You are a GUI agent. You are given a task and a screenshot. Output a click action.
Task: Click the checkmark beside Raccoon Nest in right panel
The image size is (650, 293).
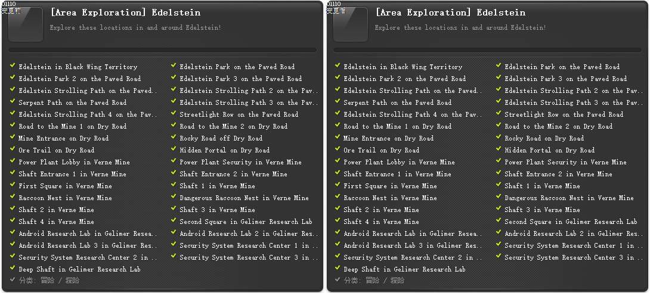[x=338, y=197]
